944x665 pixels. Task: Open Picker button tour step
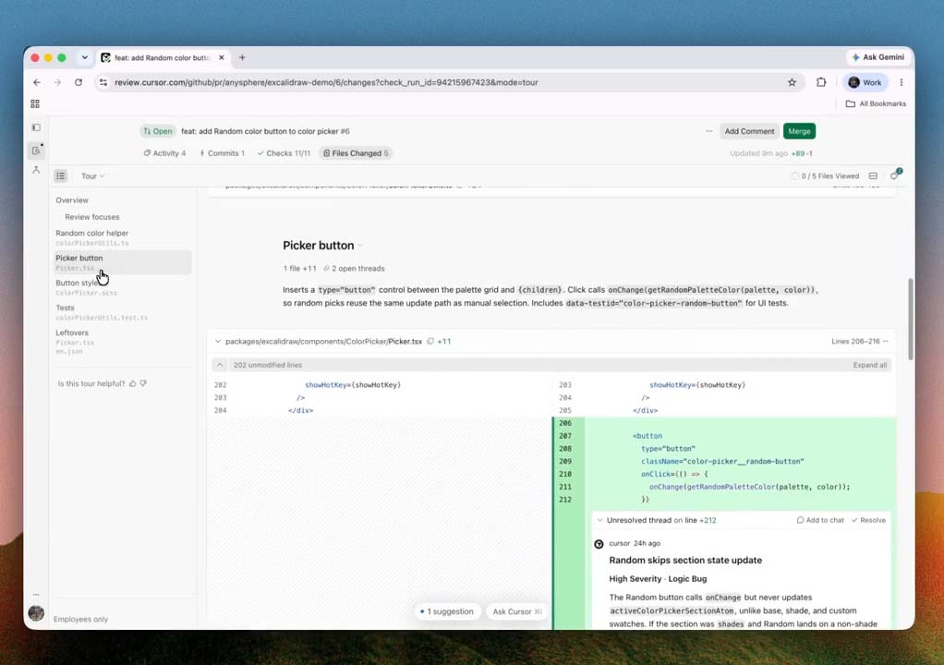(x=122, y=262)
